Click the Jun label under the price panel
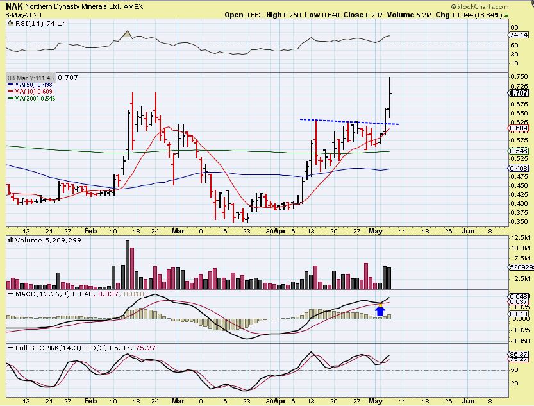This screenshot has width=534, height=406. coord(468,231)
